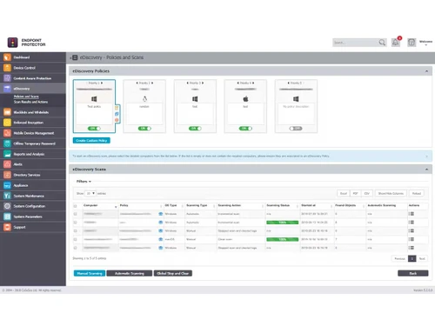Click policy info icon in the macOS row
Screen dimensions: 435x326
pos(161,239)
